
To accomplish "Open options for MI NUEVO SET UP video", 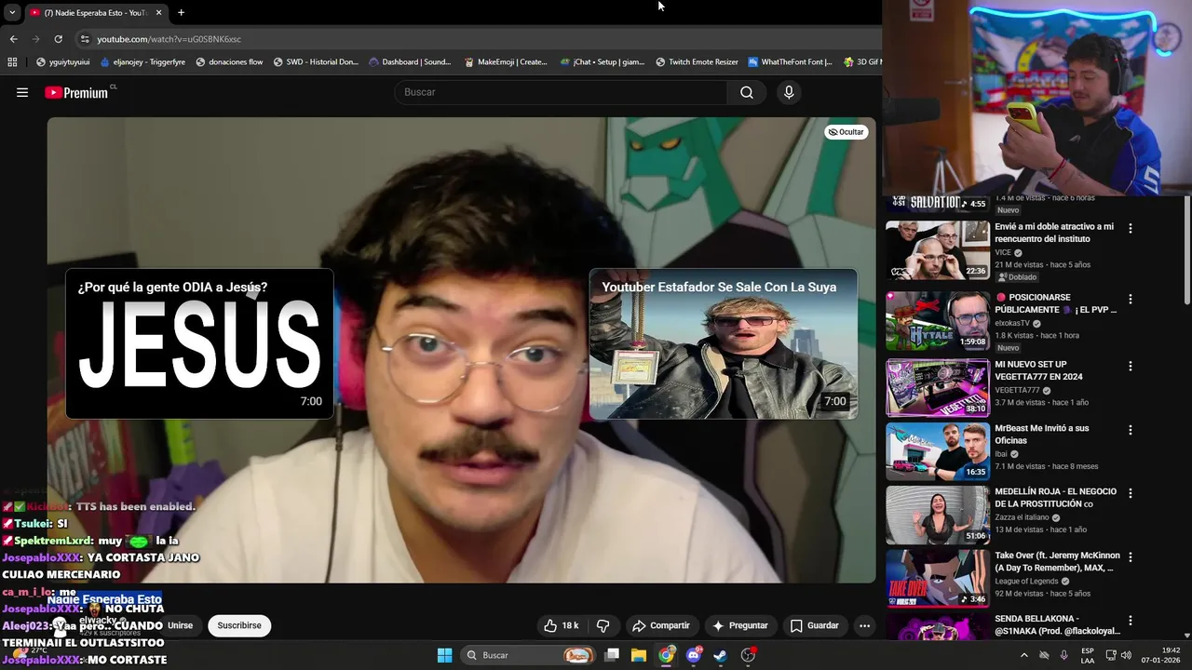I will [x=1131, y=367].
